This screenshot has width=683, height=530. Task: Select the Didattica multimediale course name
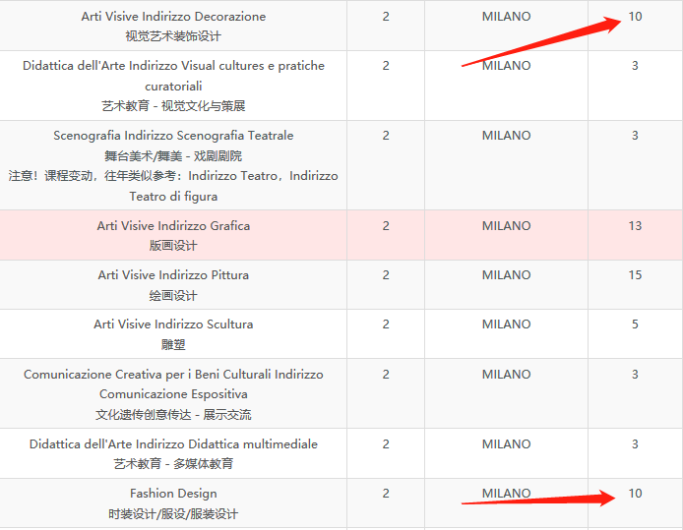[173, 444]
